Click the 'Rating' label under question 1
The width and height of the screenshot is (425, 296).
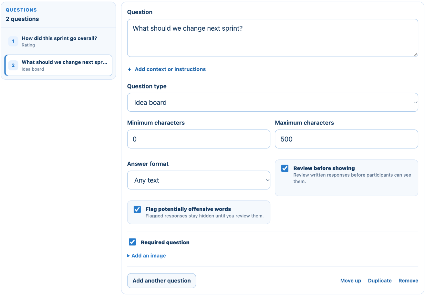coord(28,45)
